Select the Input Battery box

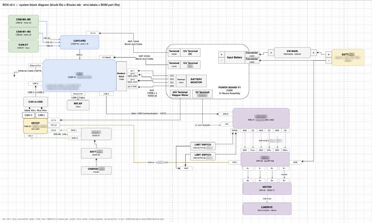pos(234,57)
